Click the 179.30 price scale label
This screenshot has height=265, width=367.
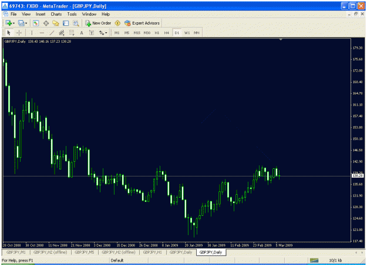point(358,47)
